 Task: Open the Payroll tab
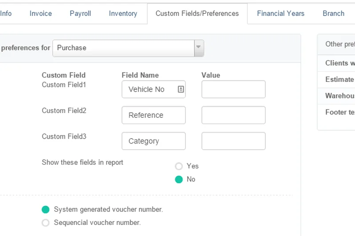coord(80,13)
